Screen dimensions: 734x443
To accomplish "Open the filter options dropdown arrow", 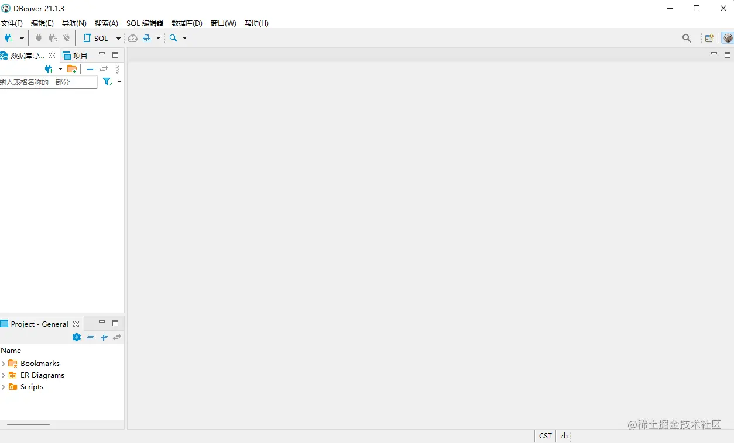I will click(x=119, y=82).
